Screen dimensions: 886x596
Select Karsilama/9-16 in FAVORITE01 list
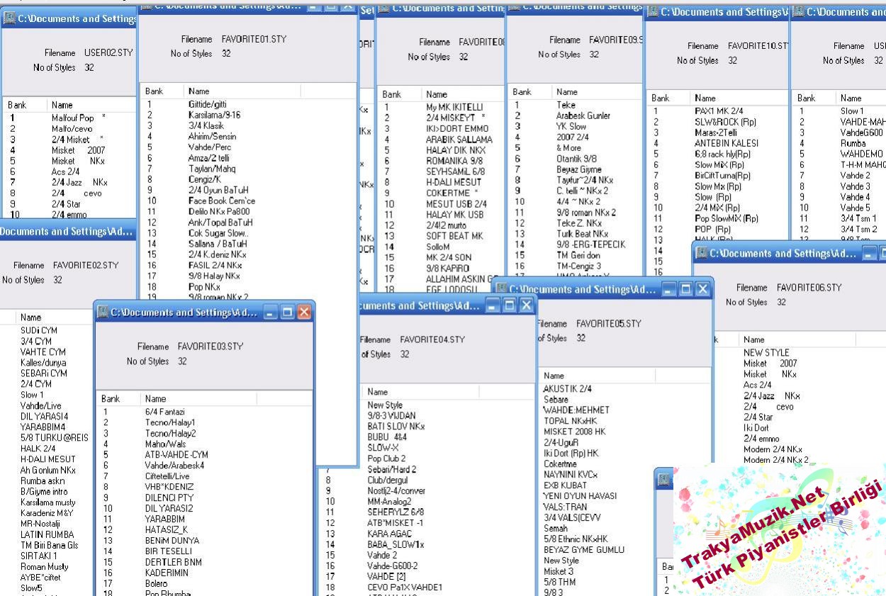tap(214, 115)
